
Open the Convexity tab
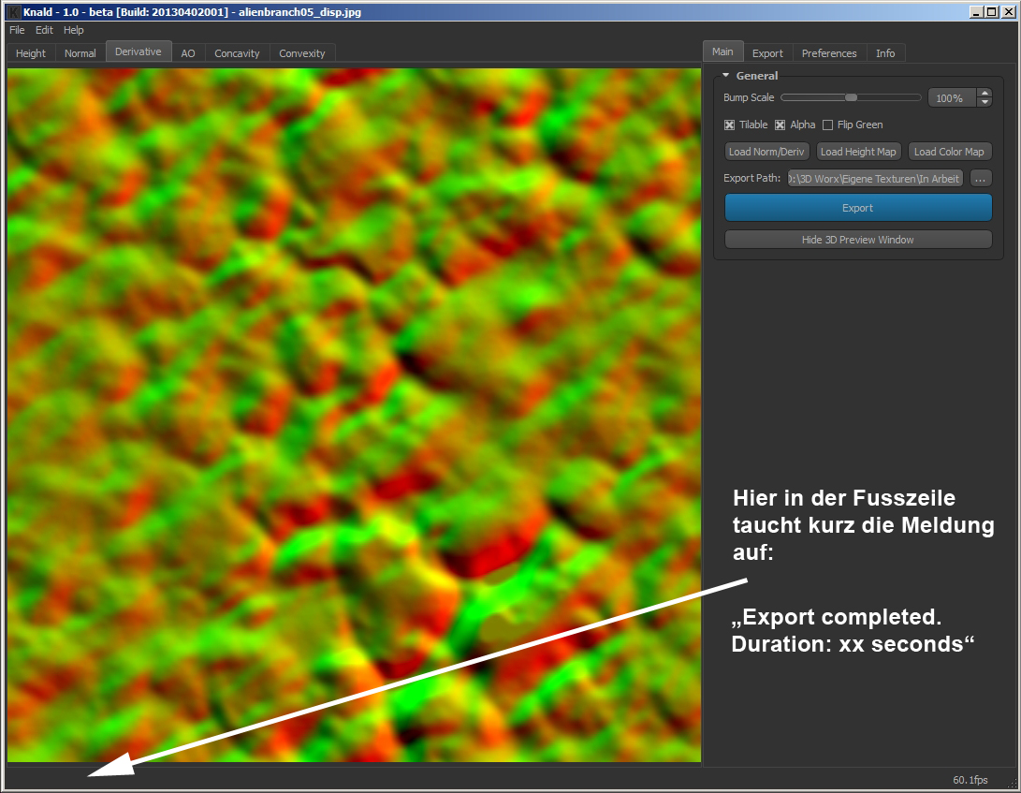[302, 53]
